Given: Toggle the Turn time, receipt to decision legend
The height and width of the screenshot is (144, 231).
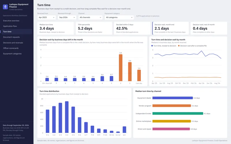Looking at the screenshot, I should [x=164, y=46].
